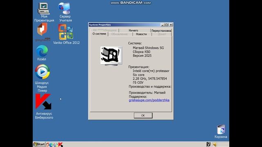Select the greyed Обновление tab
Image resolution: width=262 pixels, height=147 pixels.
tap(120, 34)
